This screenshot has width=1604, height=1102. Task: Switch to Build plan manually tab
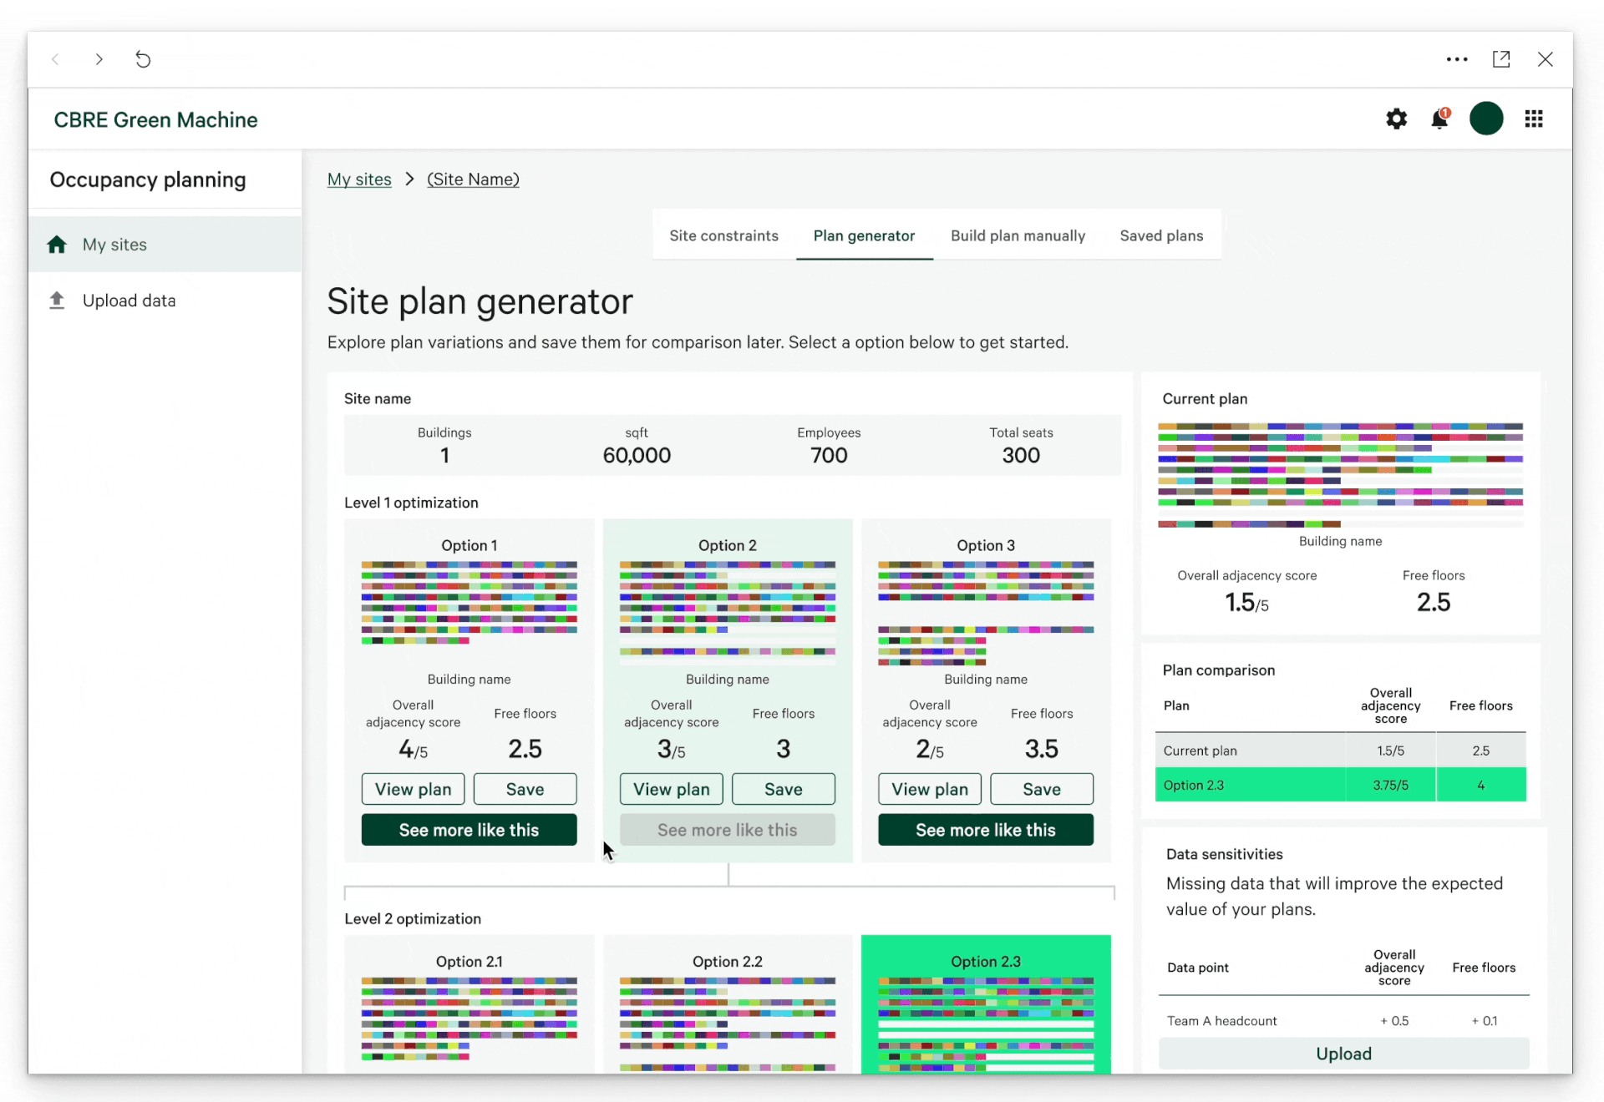1018,236
